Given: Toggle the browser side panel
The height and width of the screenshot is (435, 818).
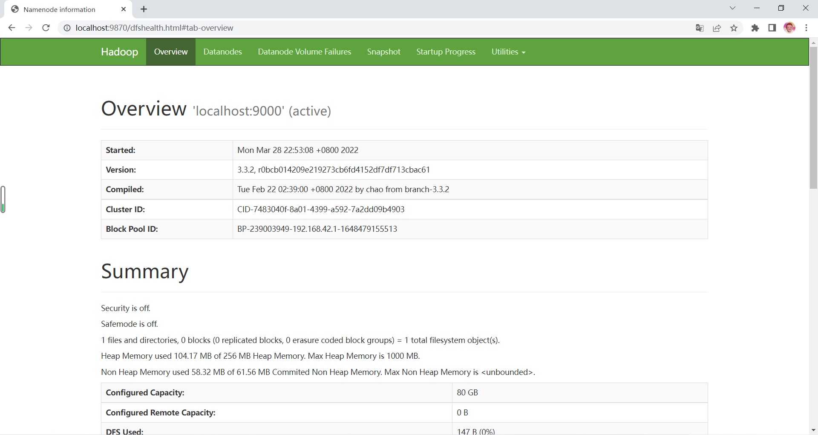Looking at the screenshot, I should tap(772, 28).
